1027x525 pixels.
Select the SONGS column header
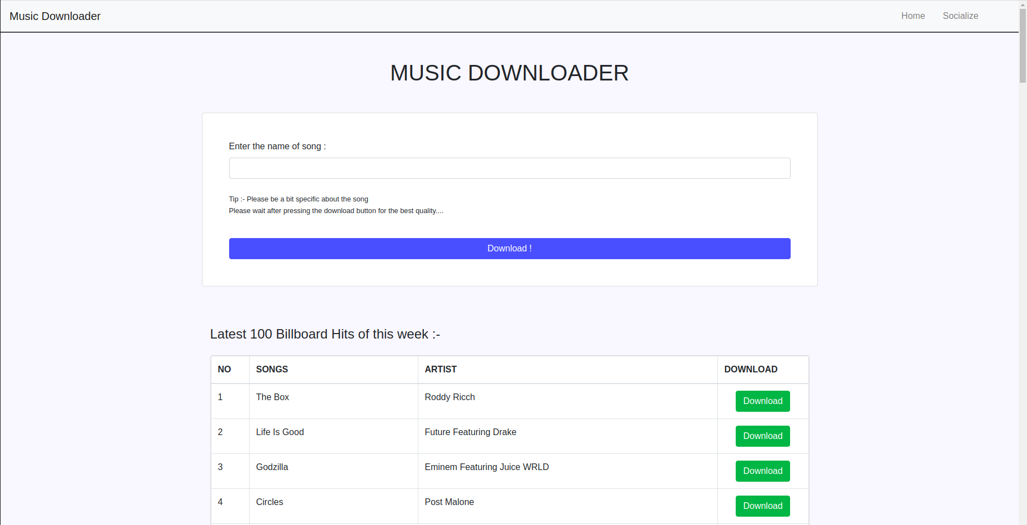tap(272, 369)
